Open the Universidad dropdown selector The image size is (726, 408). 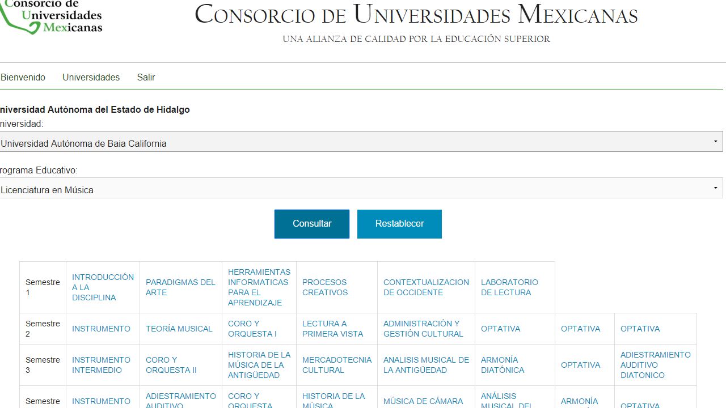361,142
